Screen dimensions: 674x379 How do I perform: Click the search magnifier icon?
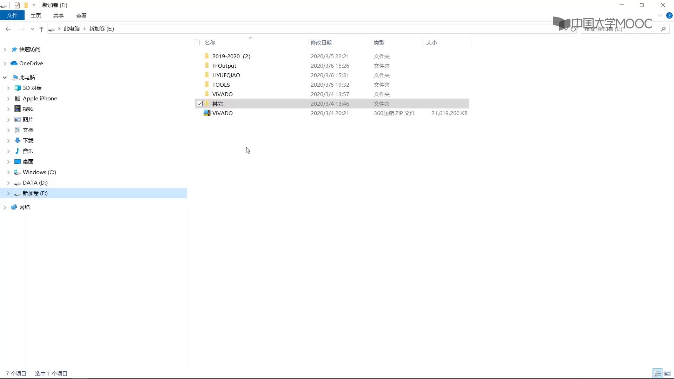tap(663, 29)
